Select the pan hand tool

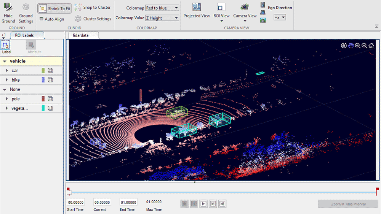point(351,46)
